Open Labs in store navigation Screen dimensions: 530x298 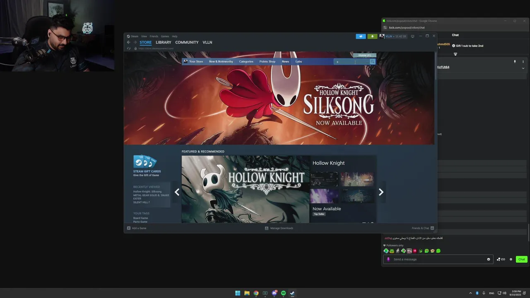pyautogui.click(x=299, y=62)
